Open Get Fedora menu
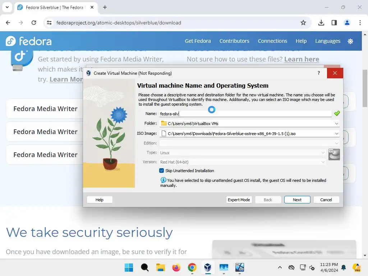The height and width of the screenshot is (276, 368). (x=198, y=41)
